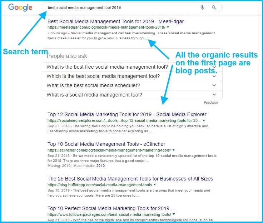This screenshot has width=263, height=223.
Task: Open the green followerpackages.com URL
Action: [x=109, y=214]
